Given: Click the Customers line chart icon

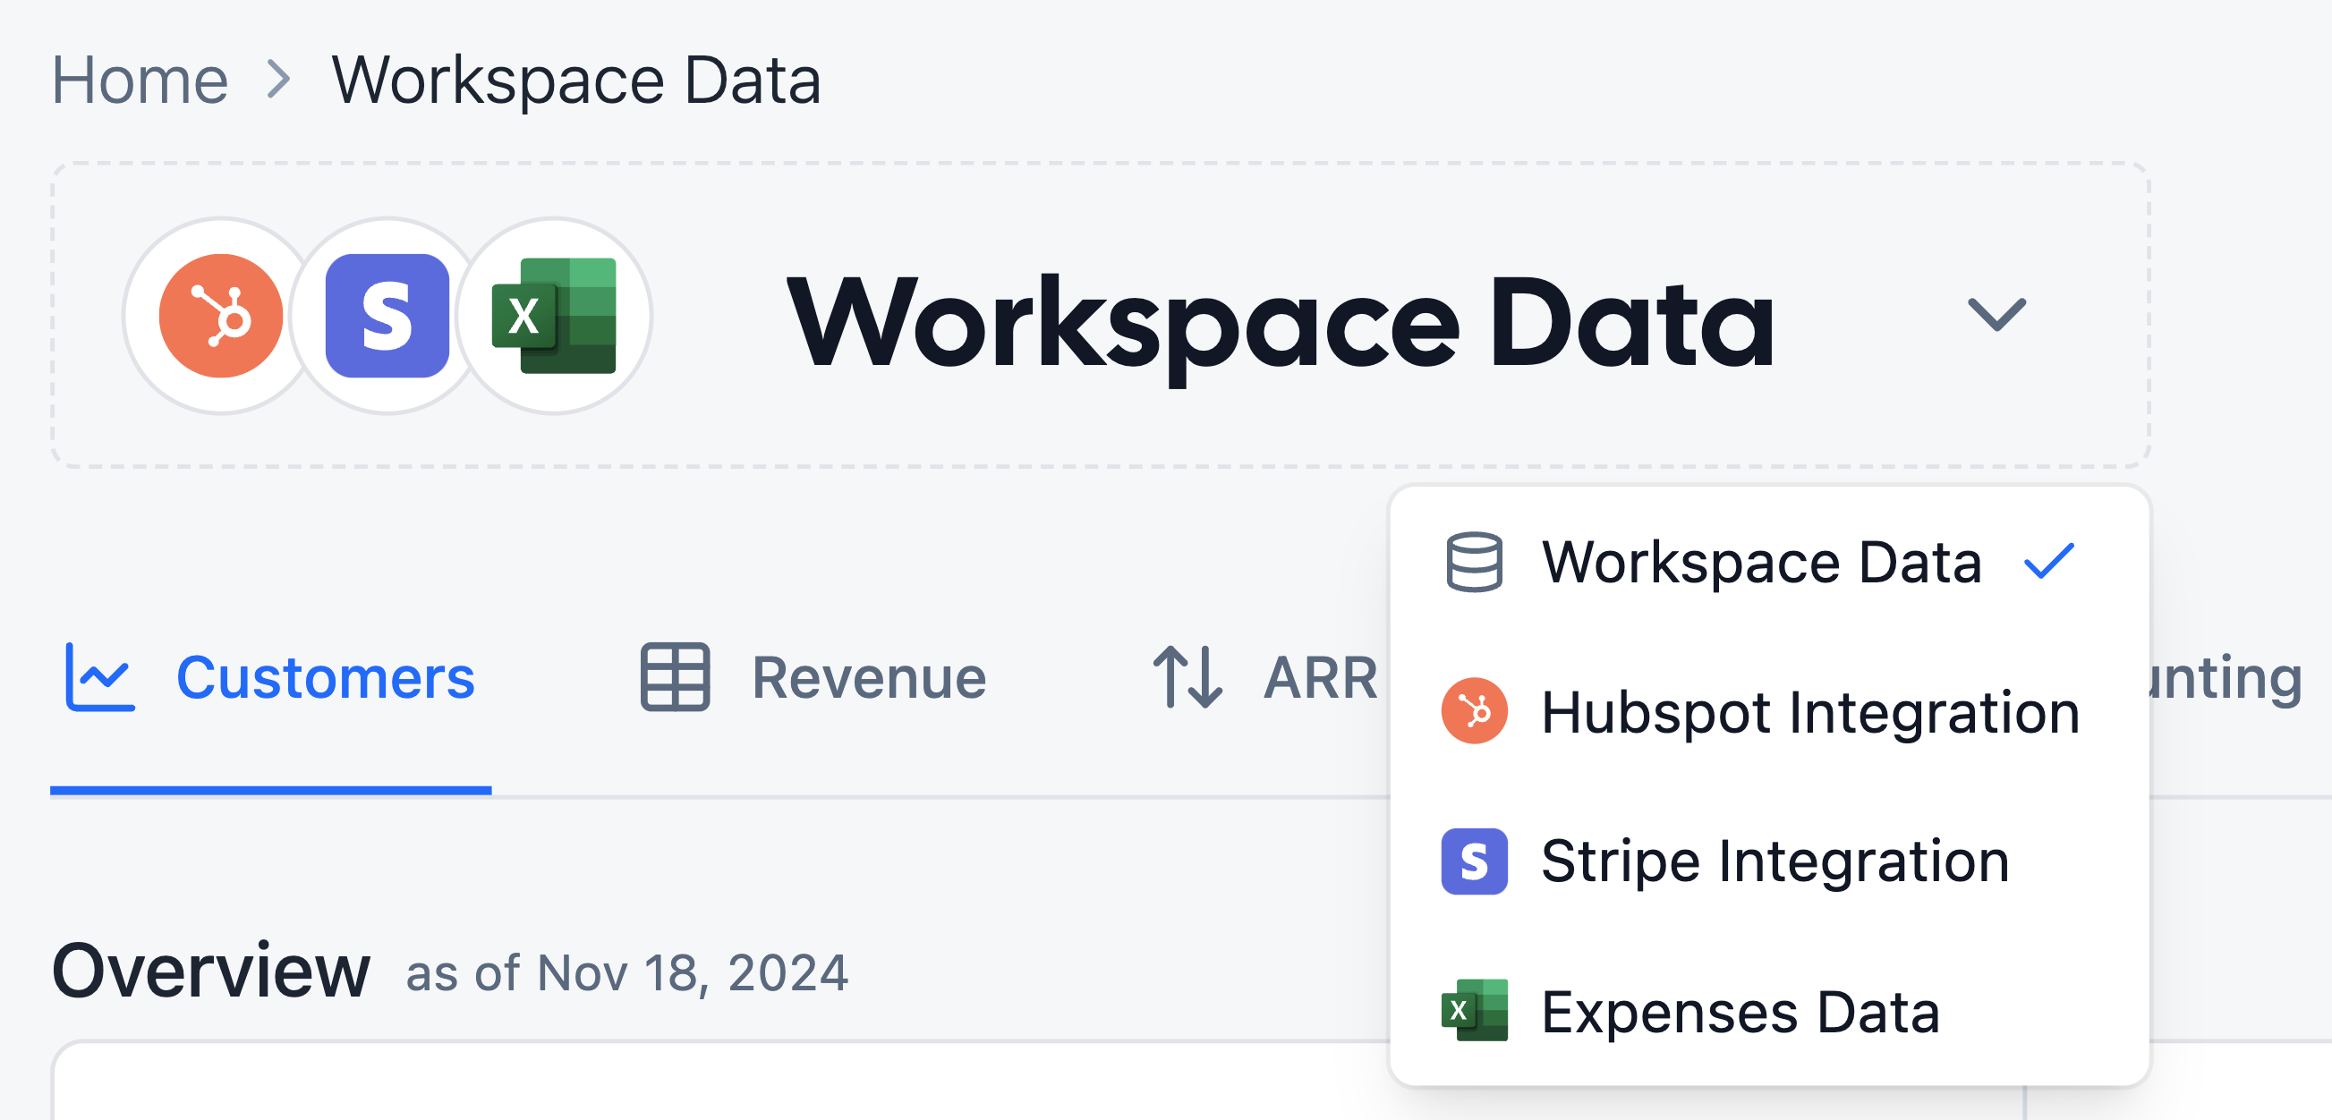Looking at the screenshot, I should [99, 677].
